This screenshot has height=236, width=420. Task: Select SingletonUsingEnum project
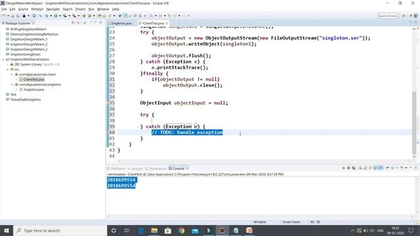point(23,54)
